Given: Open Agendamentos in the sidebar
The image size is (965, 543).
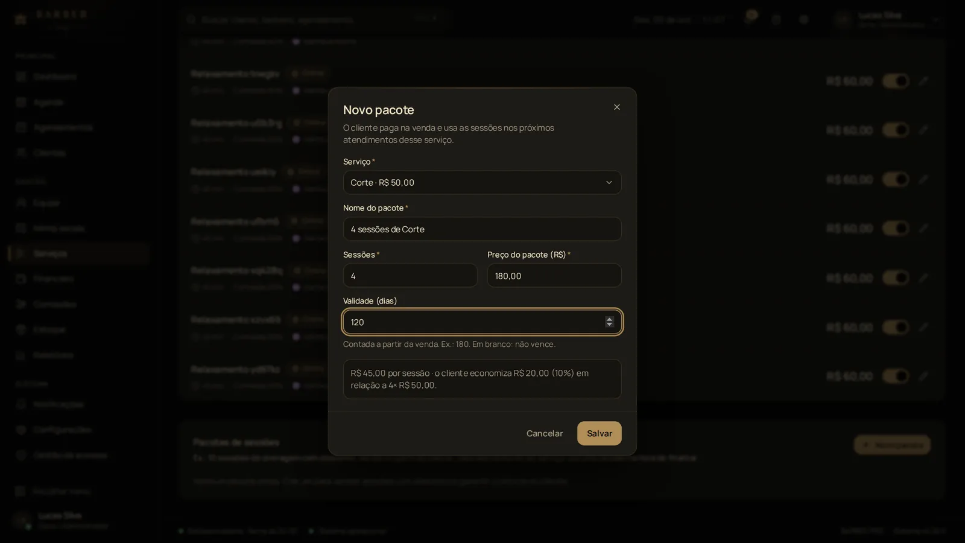Looking at the screenshot, I should click(x=78, y=127).
